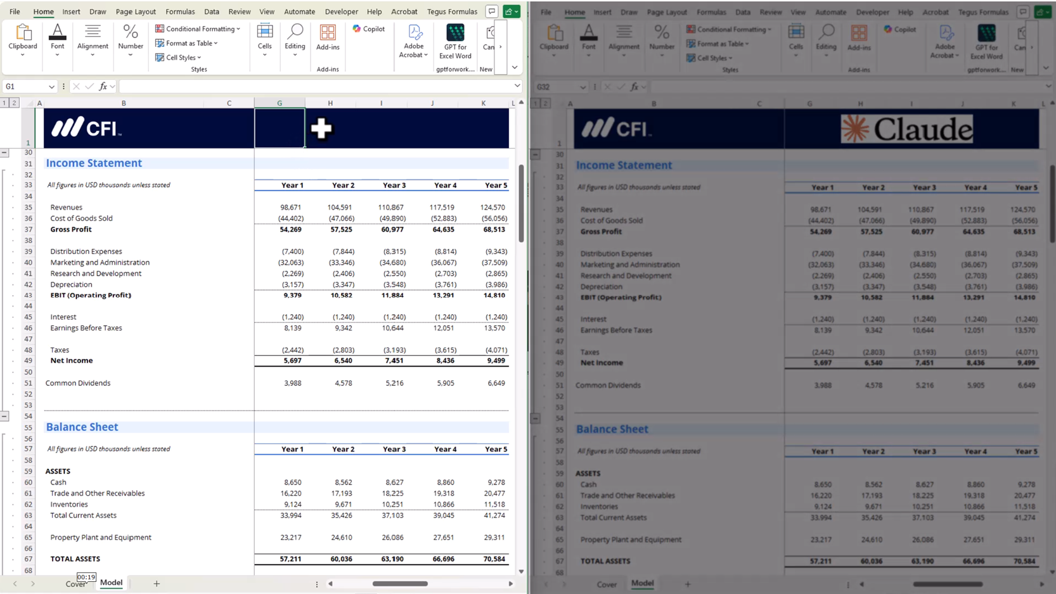Click into the formula bar in left window
Image resolution: width=1056 pixels, height=594 pixels.
[x=317, y=86]
